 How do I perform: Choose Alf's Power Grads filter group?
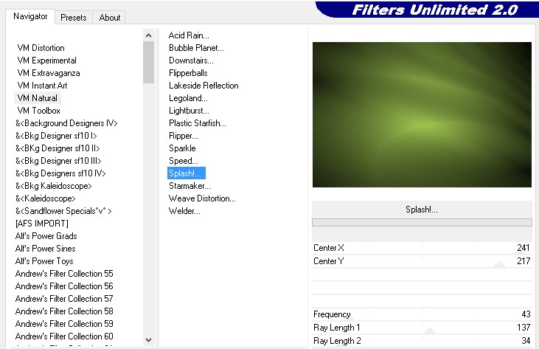tap(46, 236)
